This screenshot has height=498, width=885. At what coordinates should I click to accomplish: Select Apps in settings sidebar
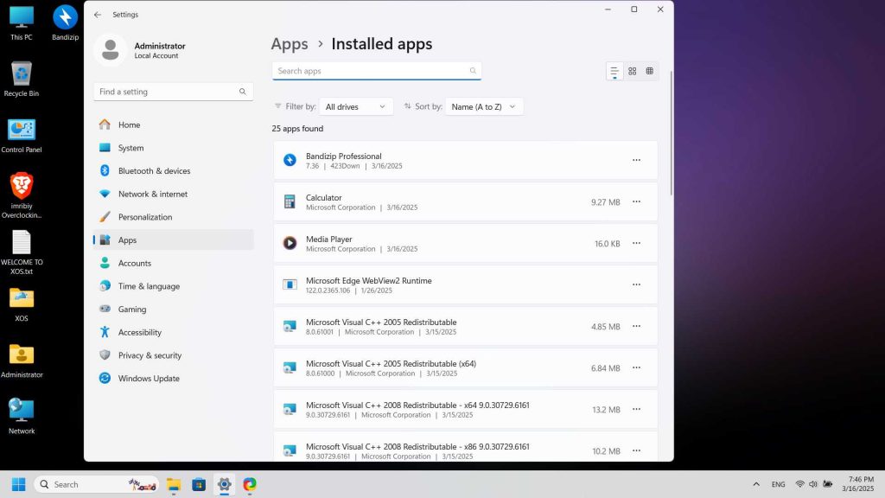tap(173, 240)
